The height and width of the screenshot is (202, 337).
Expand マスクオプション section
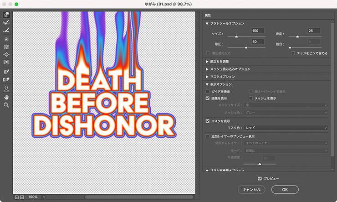pyautogui.click(x=207, y=77)
